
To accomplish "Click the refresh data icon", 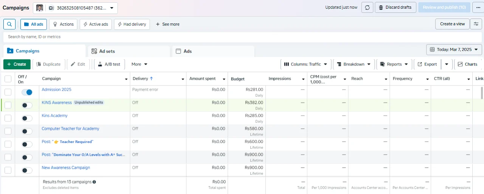I will click(x=367, y=8).
